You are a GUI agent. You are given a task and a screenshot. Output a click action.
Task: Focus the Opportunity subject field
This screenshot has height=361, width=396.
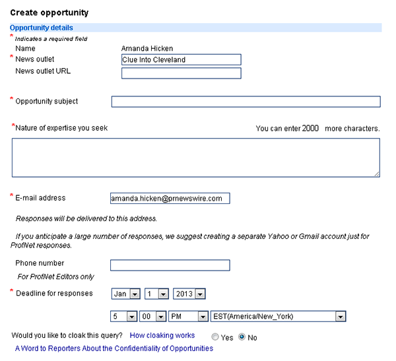(246, 102)
